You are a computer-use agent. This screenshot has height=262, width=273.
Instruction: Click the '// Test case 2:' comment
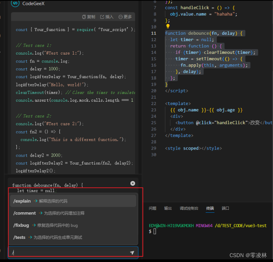[34, 116]
